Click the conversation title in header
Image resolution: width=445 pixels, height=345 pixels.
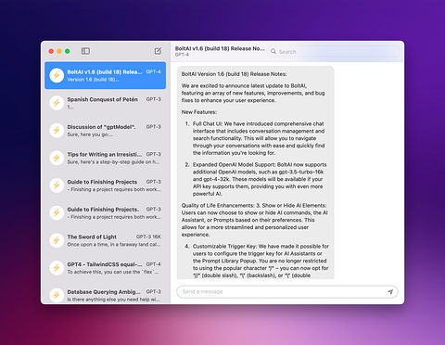(x=220, y=48)
